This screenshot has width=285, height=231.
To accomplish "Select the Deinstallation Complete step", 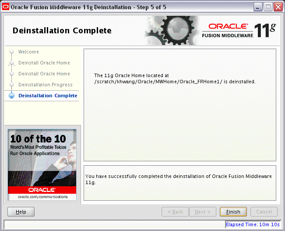I will click(x=48, y=96).
